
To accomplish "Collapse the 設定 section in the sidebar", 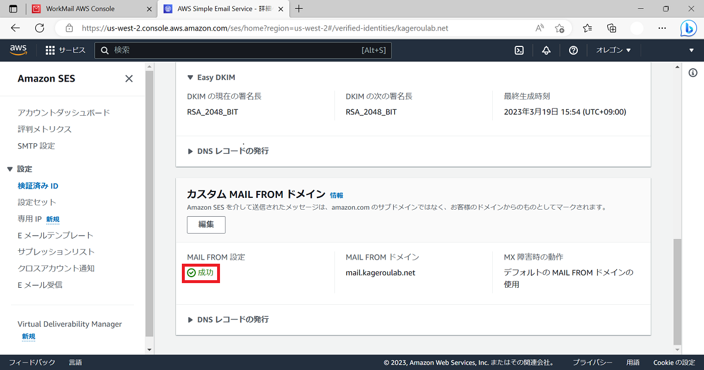I will click(x=24, y=169).
